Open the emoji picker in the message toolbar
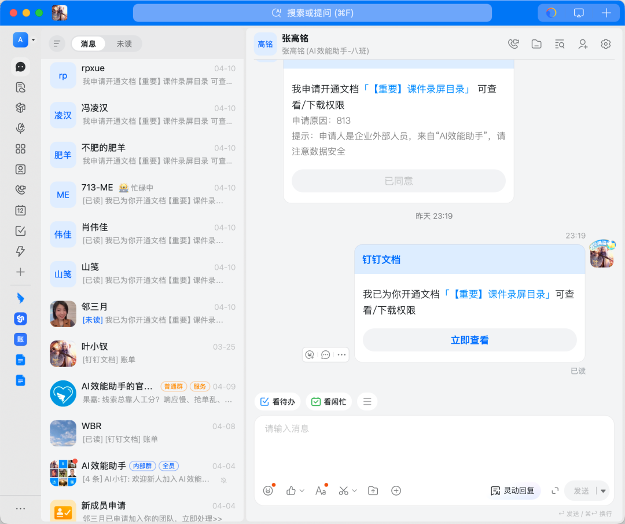This screenshot has width=625, height=524. pyautogui.click(x=268, y=490)
